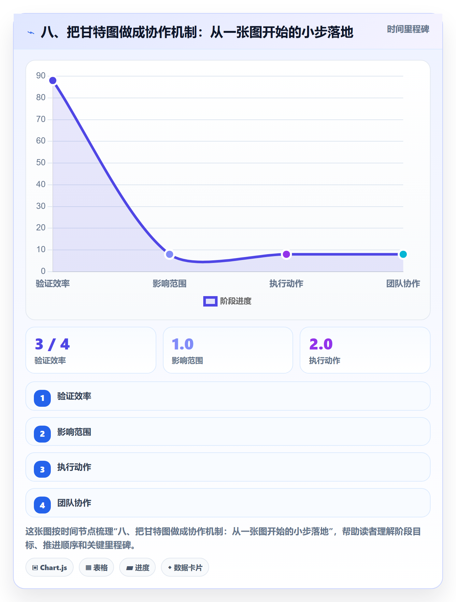Click the purple 执行动作 data point
Image resolution: width=456 pixels, height=602 pixels.
pyautogui.click(x=286, y=254)
